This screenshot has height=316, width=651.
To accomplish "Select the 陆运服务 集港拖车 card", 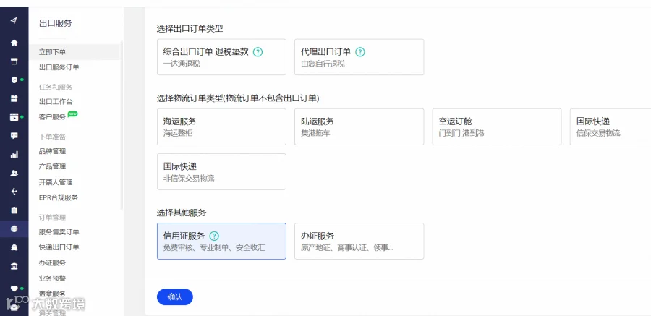I will tap(359, 127).
